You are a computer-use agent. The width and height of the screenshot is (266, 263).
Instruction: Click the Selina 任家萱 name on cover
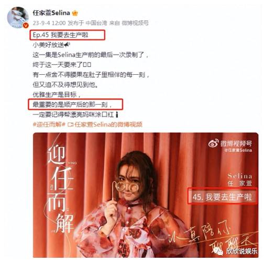[x=240, y=180]
